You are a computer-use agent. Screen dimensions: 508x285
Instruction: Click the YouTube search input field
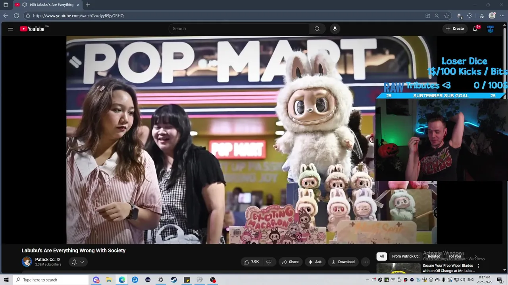coord(239,28)
